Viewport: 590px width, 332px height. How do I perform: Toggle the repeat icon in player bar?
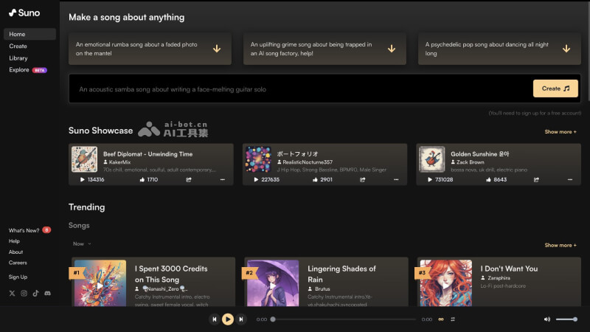click(453, 319)
